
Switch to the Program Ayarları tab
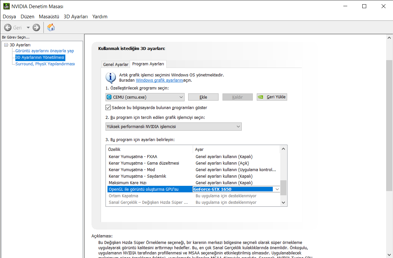pyautogui.click(x=148, y=64)
